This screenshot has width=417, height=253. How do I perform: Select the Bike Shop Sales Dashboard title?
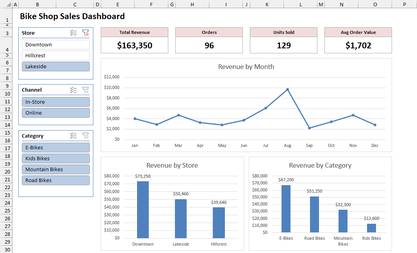[x=72, y=16]
